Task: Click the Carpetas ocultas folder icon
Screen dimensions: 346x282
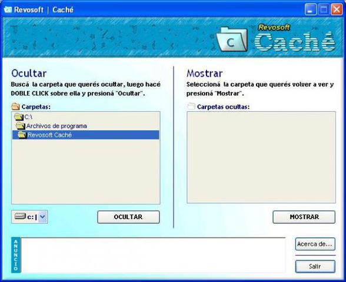Action: pos(191,107)
